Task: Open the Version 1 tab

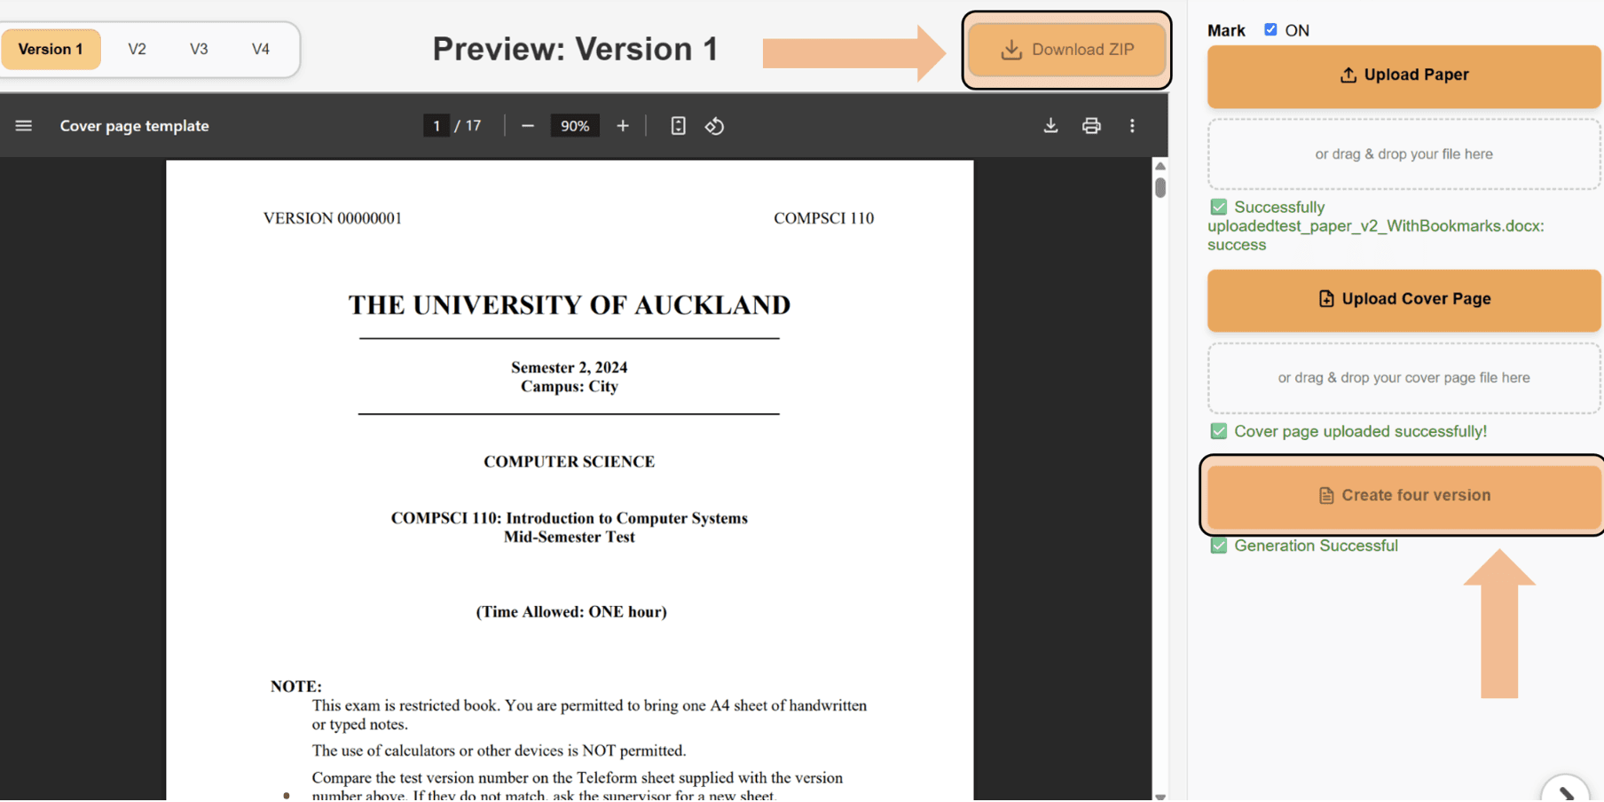Action: [51, 49]
